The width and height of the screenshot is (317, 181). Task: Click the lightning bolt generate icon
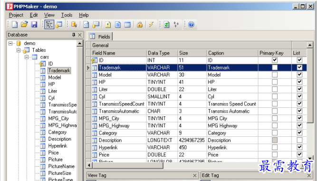pyautogui.click(x=151, y=24)
